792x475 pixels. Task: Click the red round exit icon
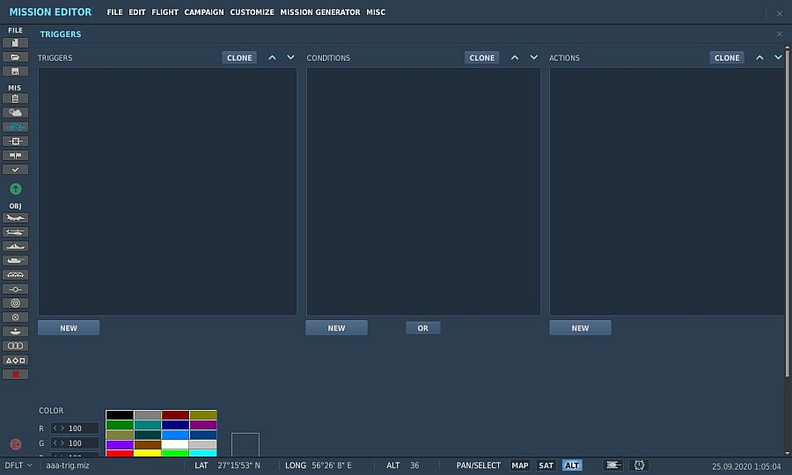[x=16, y=444]
